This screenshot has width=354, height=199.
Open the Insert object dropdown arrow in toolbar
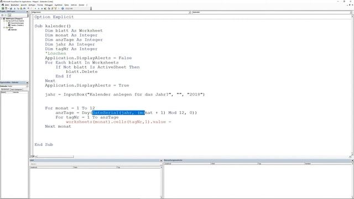coord(8,8)
